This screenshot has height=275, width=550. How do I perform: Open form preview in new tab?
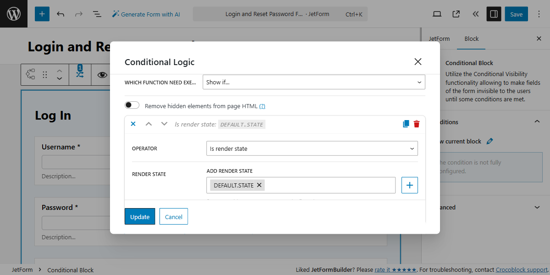pos(456,14)
